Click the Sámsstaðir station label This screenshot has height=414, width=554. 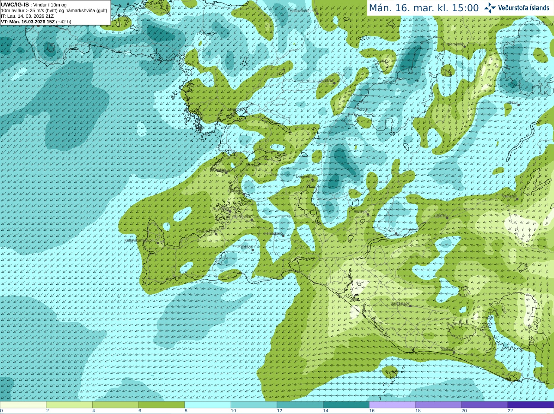[400, 303]
